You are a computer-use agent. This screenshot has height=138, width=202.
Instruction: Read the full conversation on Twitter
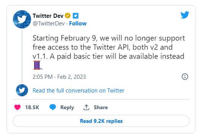pyautogui.click(x=78, y=91)
